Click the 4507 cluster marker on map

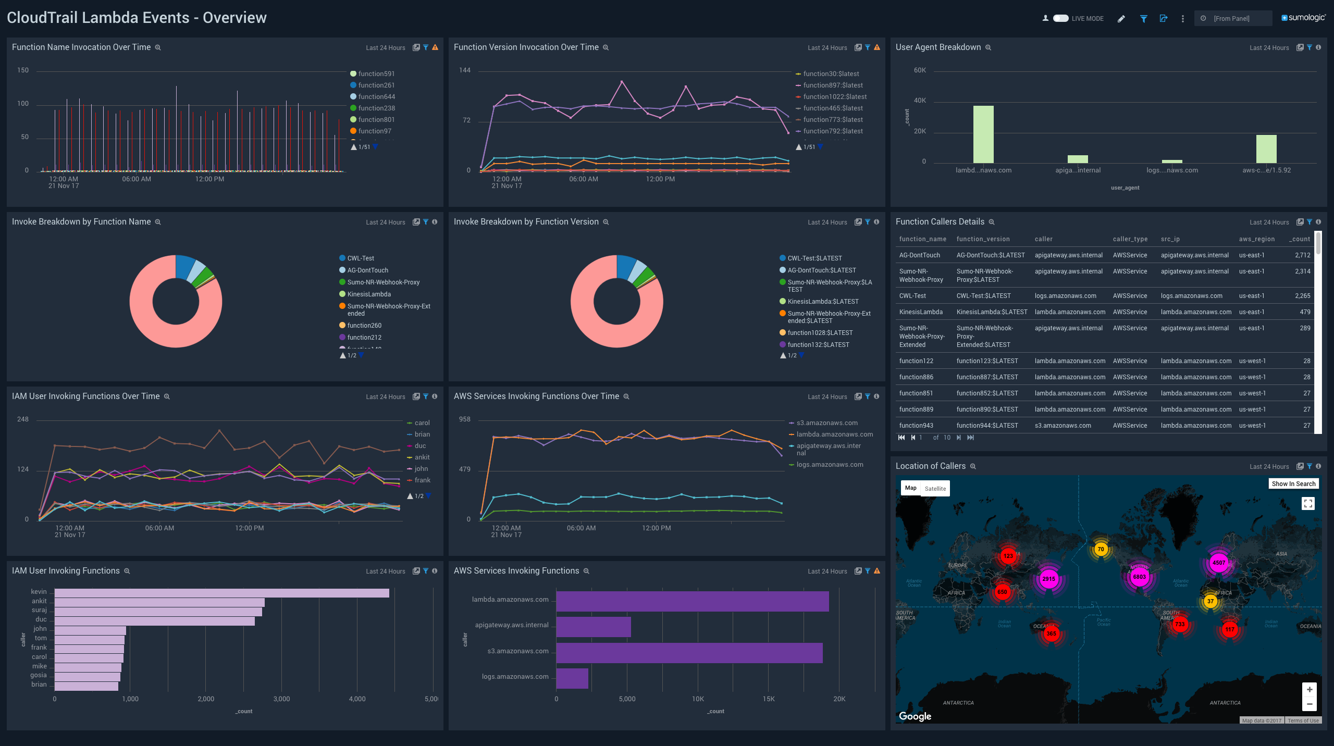pos(1219,563)
